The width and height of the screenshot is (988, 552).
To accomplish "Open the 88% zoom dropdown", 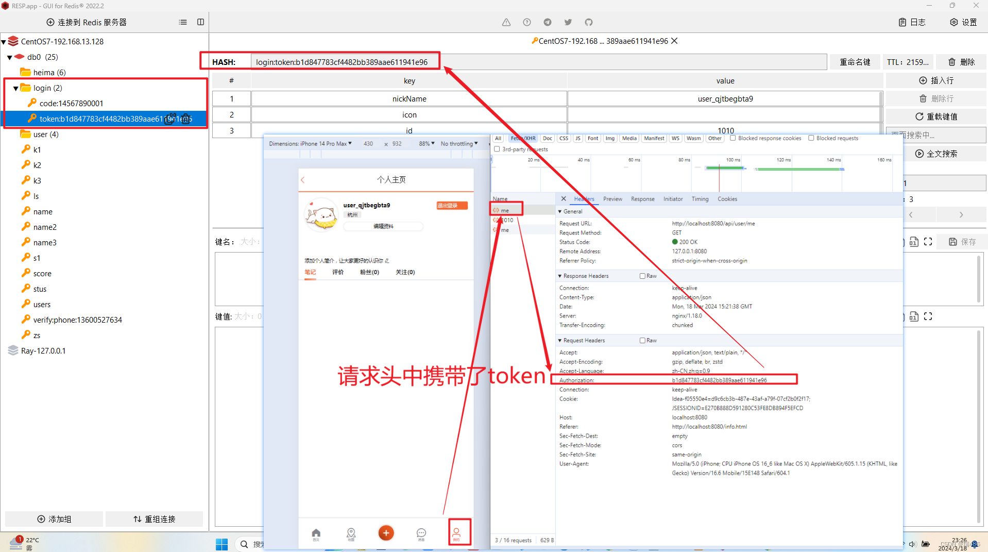I will 427,144.
